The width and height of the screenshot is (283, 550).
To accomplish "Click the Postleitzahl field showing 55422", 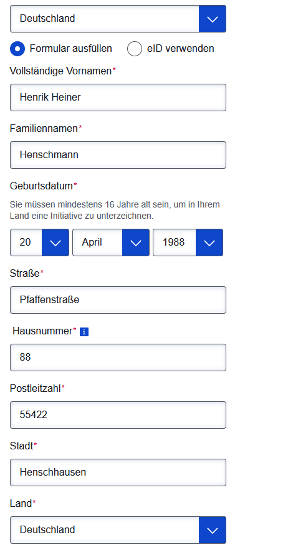I will pos(118,415).
